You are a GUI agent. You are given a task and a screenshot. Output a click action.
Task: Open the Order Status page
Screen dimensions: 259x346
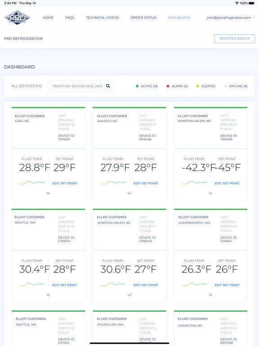tap(143, 18)
